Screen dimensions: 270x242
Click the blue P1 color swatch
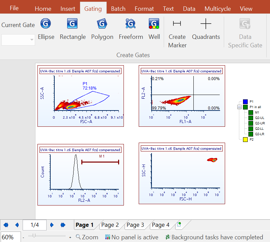click(245, 102)
